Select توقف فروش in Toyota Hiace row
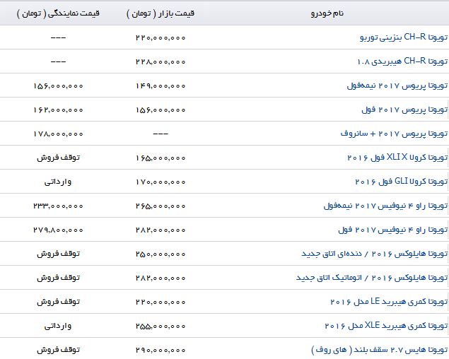 tap(58, 350)
